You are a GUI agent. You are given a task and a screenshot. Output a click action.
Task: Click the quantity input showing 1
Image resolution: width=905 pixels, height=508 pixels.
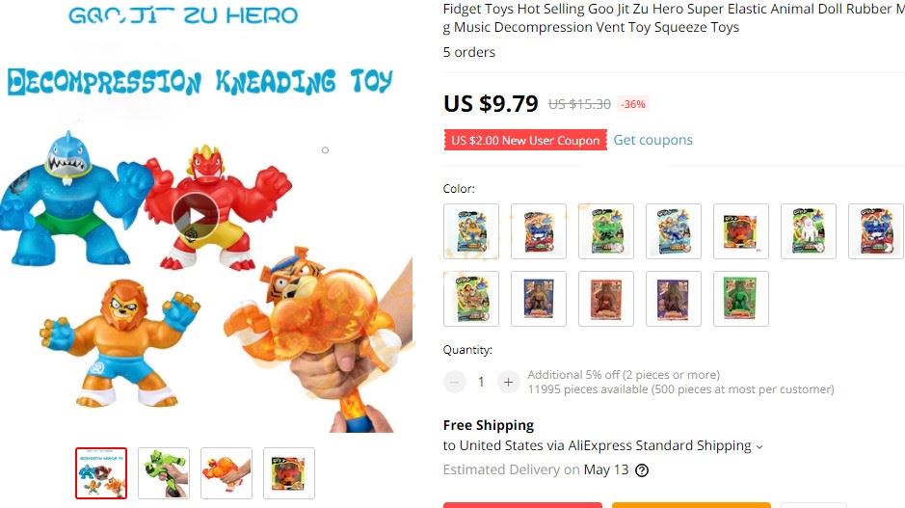(481, 382)
